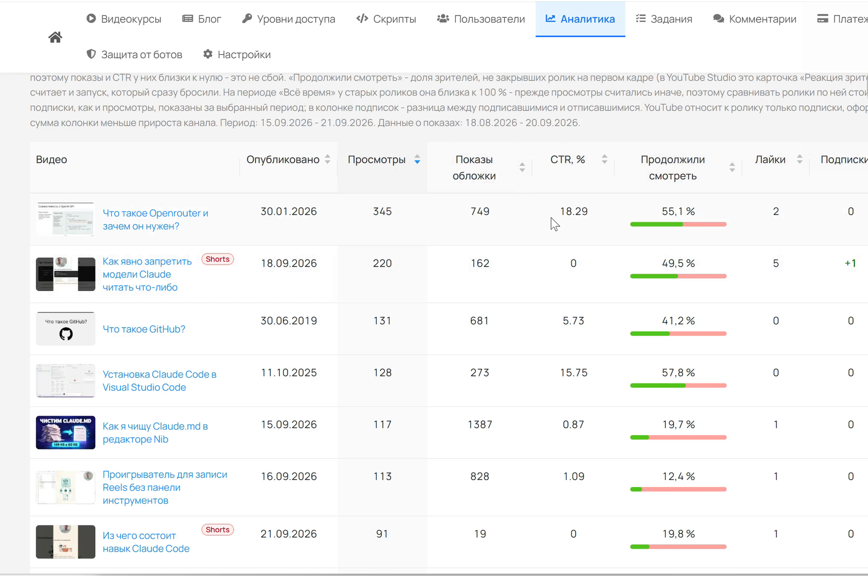Open Установка Claude Code в Visual Studio Code

pyautogui.click(x=159, y=381)
